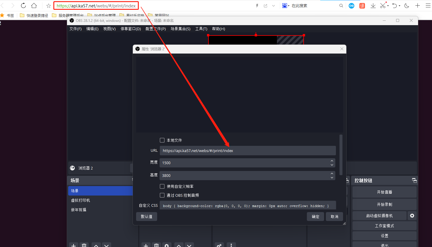432x247 pixels.
Task: Open virtual camera settings gear icon
Action: point(412,216)
